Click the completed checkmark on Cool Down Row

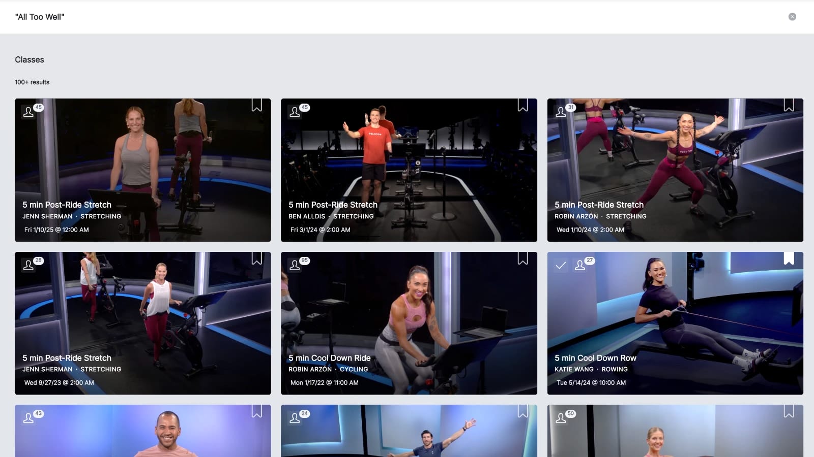(561, 265)
